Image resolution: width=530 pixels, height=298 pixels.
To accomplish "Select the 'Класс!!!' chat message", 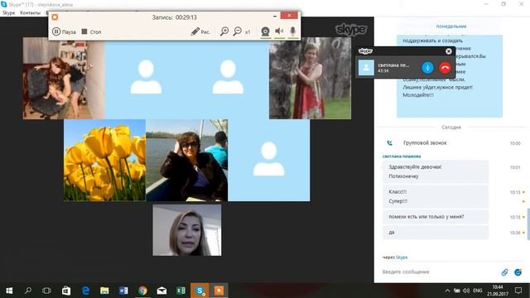I will (x=397, y=191).
